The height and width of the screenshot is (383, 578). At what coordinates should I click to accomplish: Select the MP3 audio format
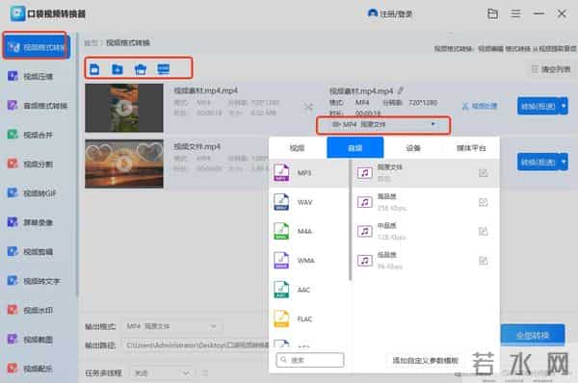[309, 172]
